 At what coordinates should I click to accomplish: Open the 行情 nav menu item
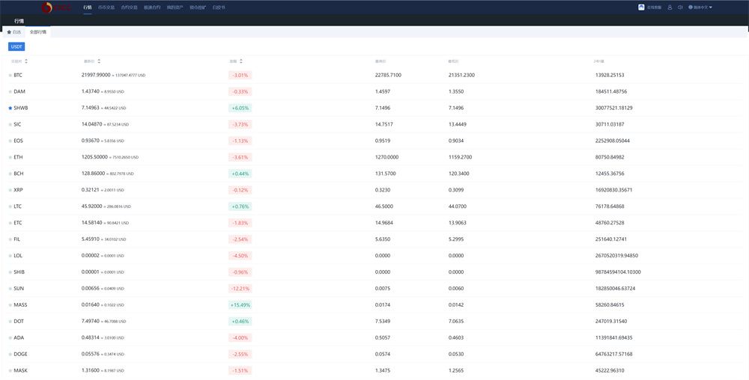[88, 7]
